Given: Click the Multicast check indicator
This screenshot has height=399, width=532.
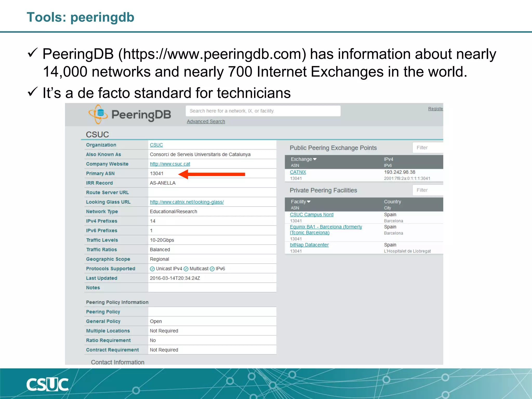Looking at the screenshot, I should (186, 269).
